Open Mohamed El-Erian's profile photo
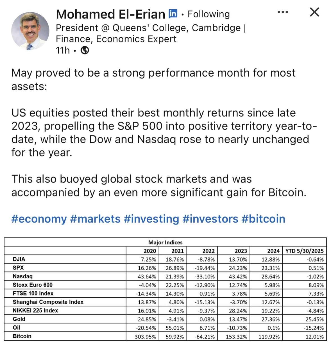The height and width of the screenshot is (349, 331). [30, 31]
